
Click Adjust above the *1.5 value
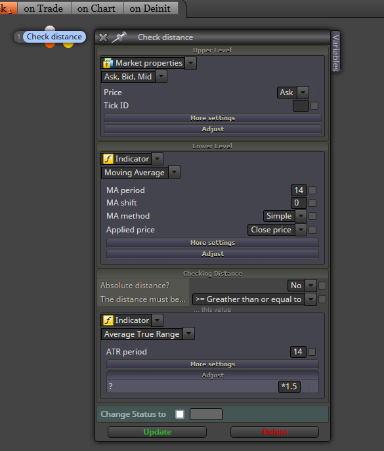(x=213, y=375)
